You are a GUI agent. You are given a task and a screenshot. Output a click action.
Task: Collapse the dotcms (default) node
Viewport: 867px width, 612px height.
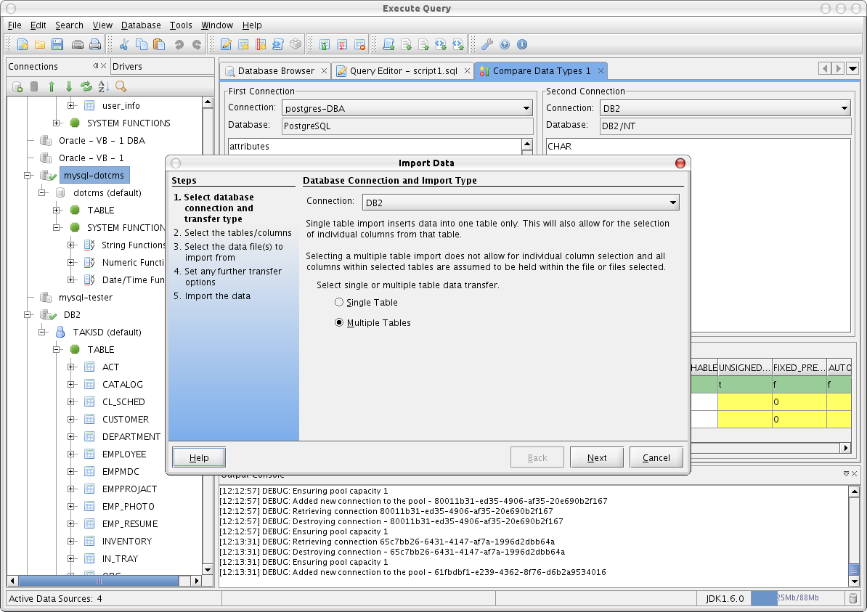pyautogui.click(x=41, y=193)
